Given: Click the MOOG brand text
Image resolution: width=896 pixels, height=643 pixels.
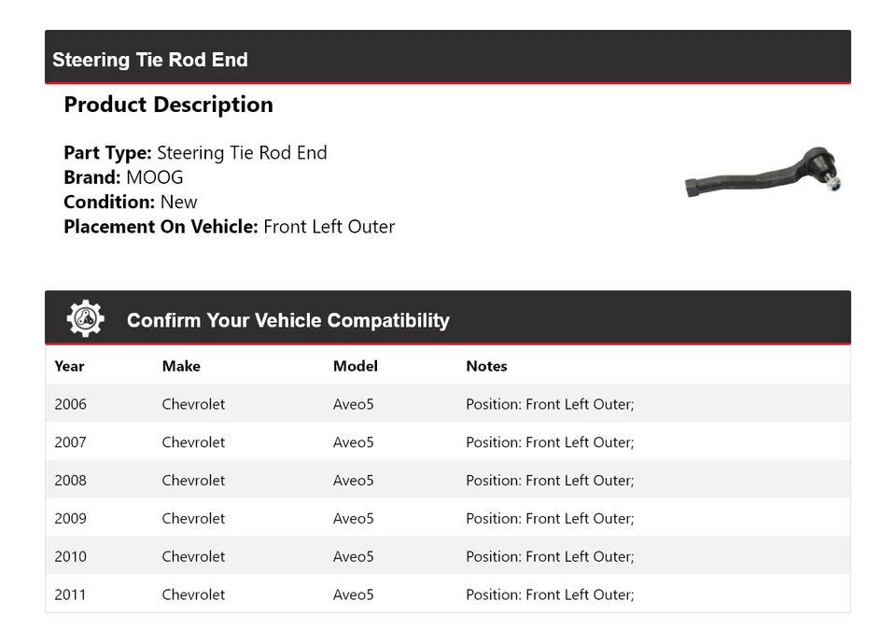Looking at the screenshot, I should pos(155,177).
